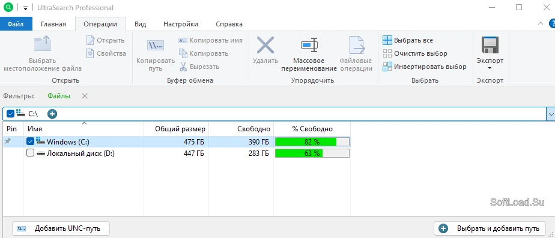
Task: Click Инвертировать выбор command
Action: (x=425, y=67)
